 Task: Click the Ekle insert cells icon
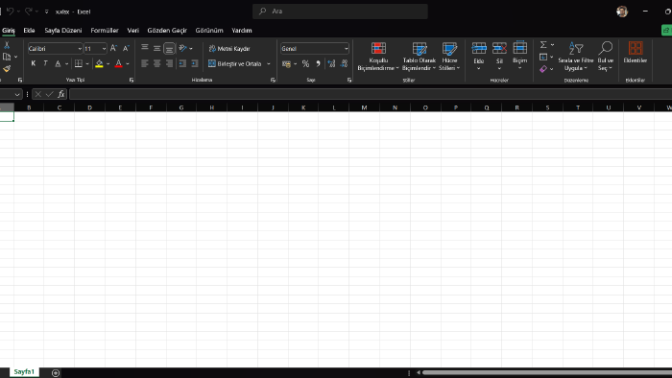(x=479, y=48)
